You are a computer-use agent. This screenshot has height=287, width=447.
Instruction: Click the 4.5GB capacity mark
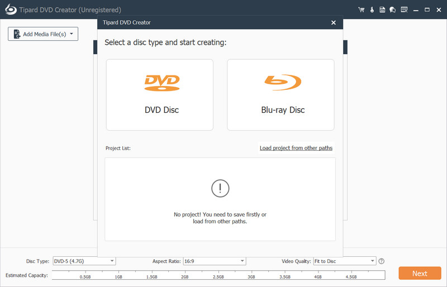(x=351, y=277)
